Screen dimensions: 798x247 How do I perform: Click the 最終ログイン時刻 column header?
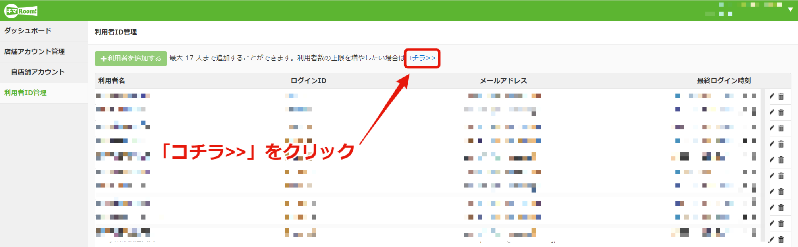pos(724,81)
